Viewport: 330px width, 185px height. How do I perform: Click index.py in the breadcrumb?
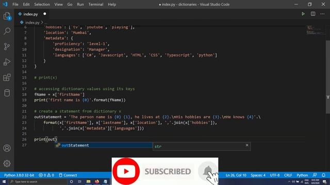pos(32,23)
